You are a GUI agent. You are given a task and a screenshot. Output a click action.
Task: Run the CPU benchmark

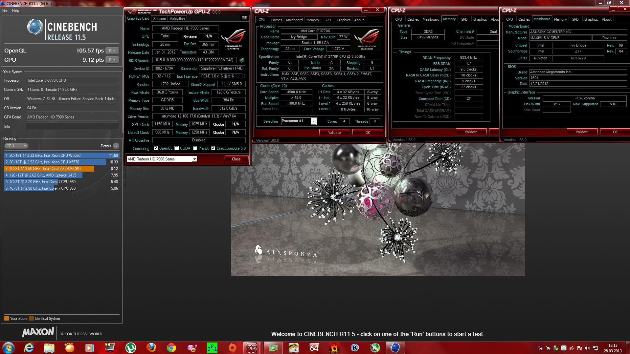[112, 60]
